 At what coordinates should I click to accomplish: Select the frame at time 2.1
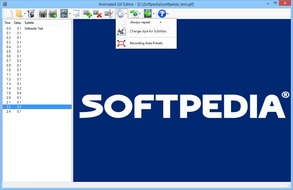[37, 102]
